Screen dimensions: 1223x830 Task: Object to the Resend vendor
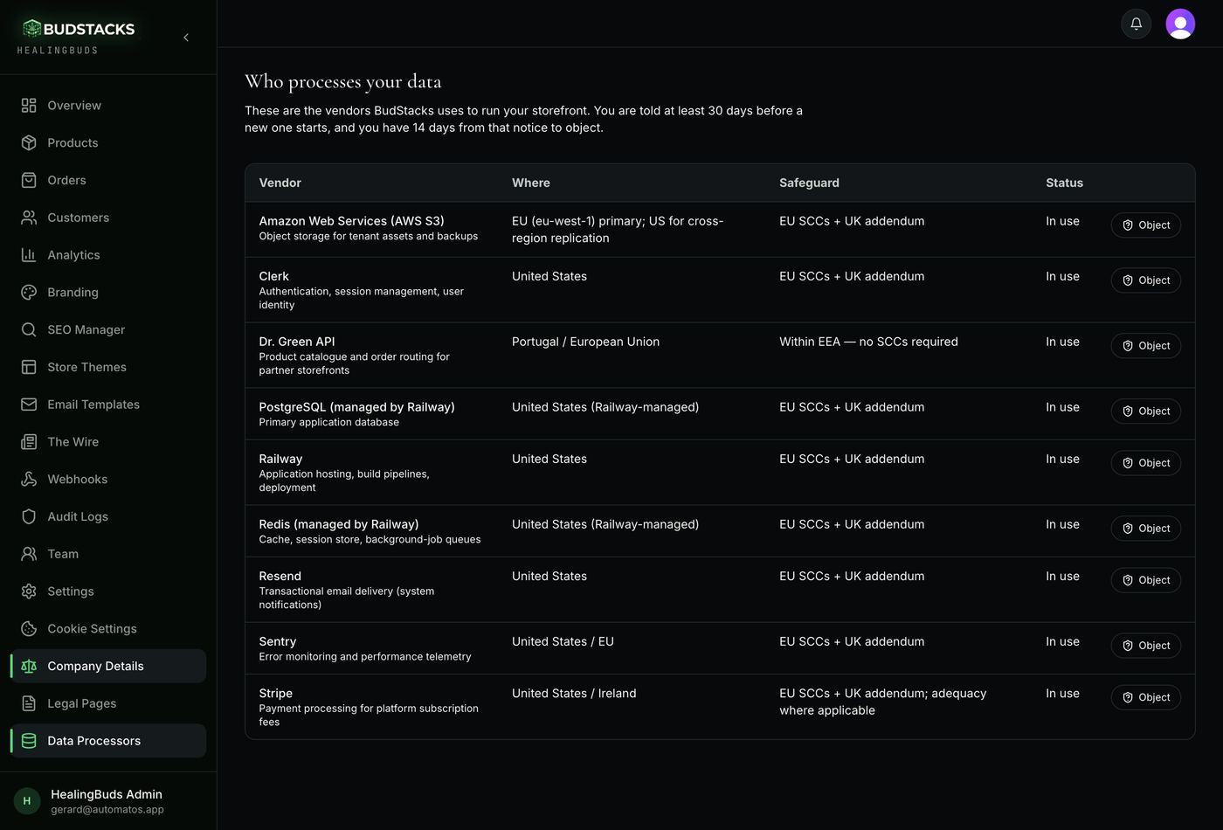[x=1145, y=580]
